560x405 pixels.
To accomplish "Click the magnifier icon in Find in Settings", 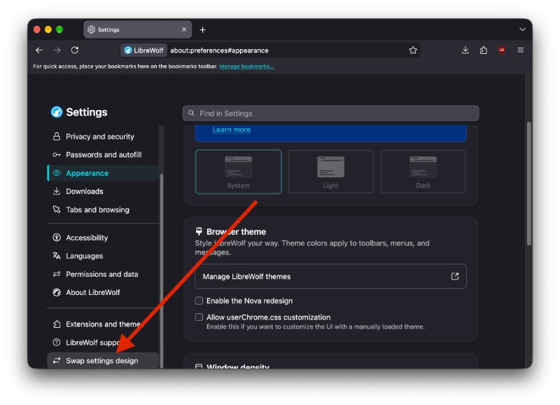I will pyautogui.click(x=191, y=113).
